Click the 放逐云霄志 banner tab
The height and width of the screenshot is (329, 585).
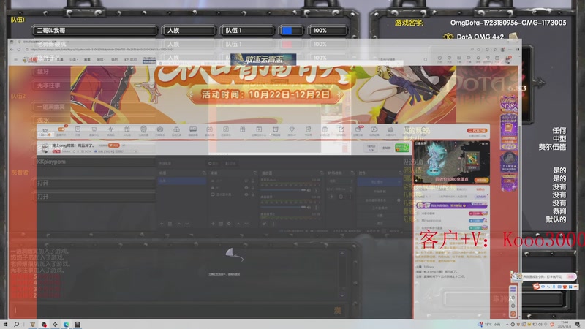click(x=263, y=59)
